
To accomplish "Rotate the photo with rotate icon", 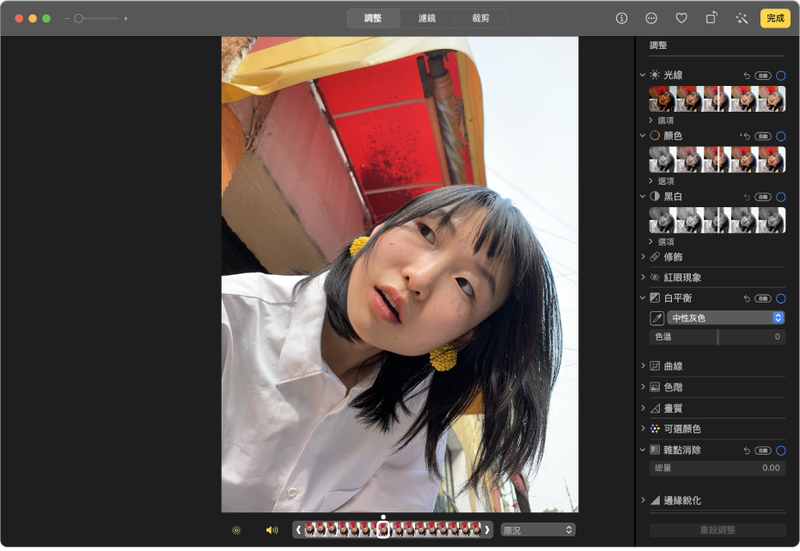I will [x=711, y=18].
